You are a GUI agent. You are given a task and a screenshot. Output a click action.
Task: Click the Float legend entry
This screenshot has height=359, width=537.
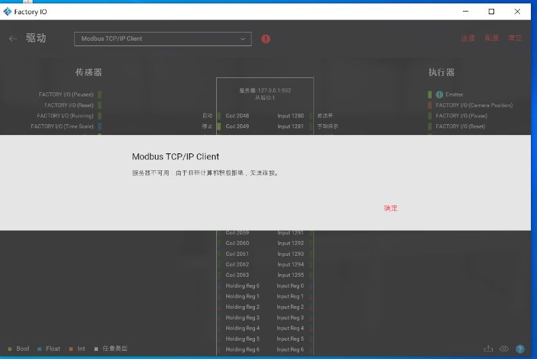tap(49, 349)
